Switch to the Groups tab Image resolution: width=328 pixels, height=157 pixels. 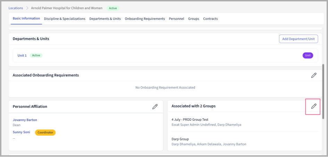[x=194, y=19]
